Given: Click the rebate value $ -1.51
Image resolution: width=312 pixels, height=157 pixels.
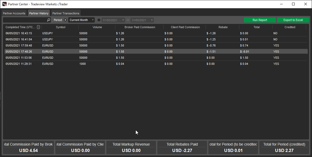Looking at the screenshot, I should pyautogui.click(x=211, y=52).
